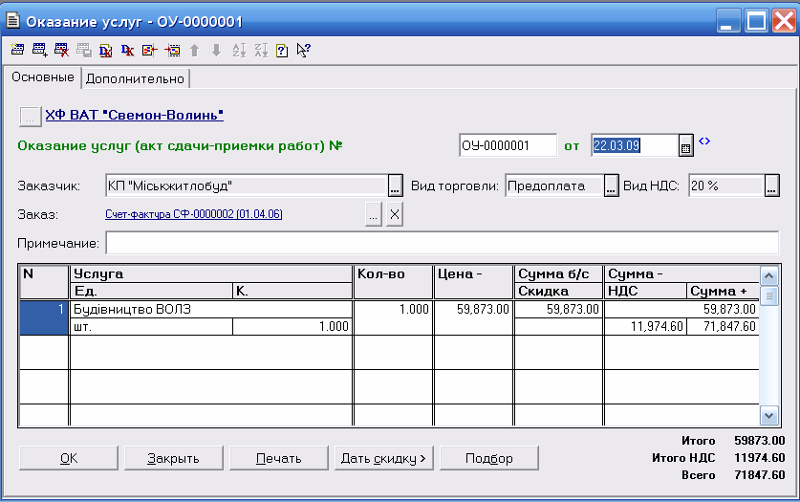
Task: Open the Заказчик selection ellipsis button
Action: coord(395,186)
